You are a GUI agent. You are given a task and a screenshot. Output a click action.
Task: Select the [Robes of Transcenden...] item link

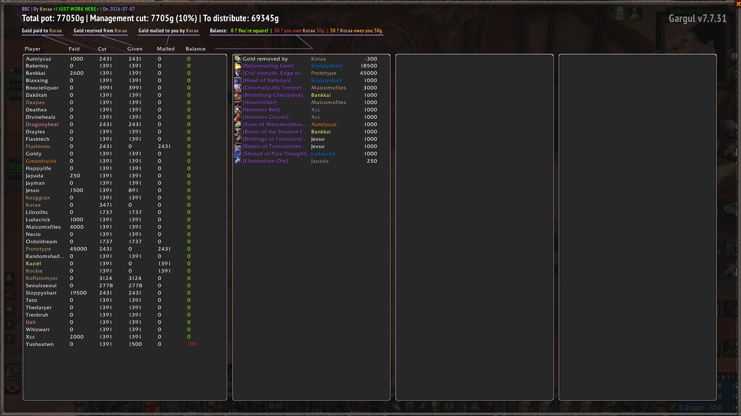tap(274, 147)
